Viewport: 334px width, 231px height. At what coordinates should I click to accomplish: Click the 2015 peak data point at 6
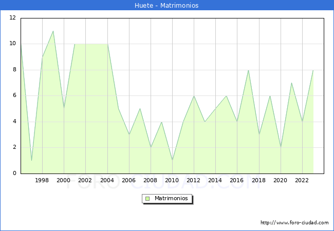tap(226, 95)
